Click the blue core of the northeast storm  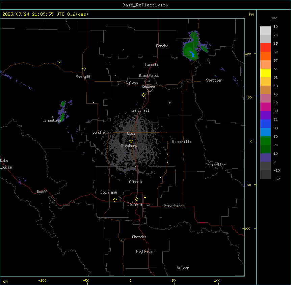[192, 54]
